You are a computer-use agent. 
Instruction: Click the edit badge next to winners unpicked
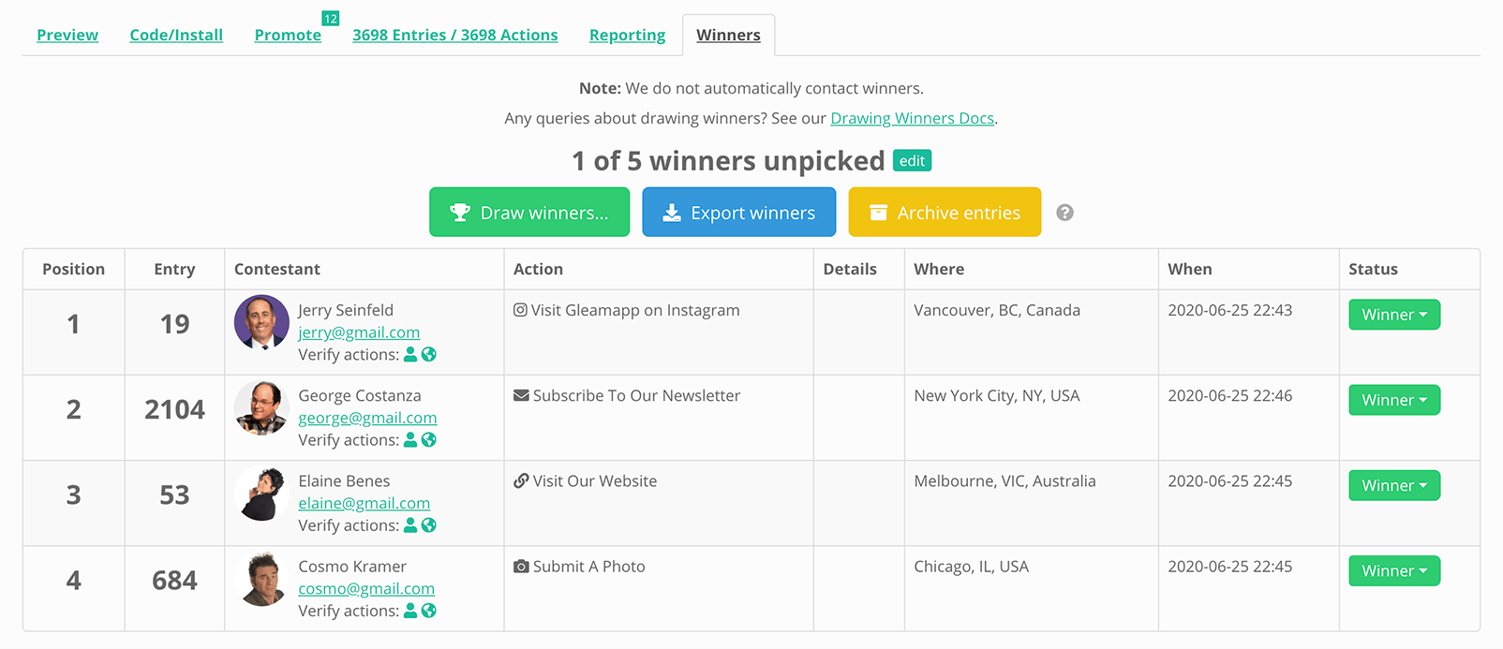click(912, 160)
